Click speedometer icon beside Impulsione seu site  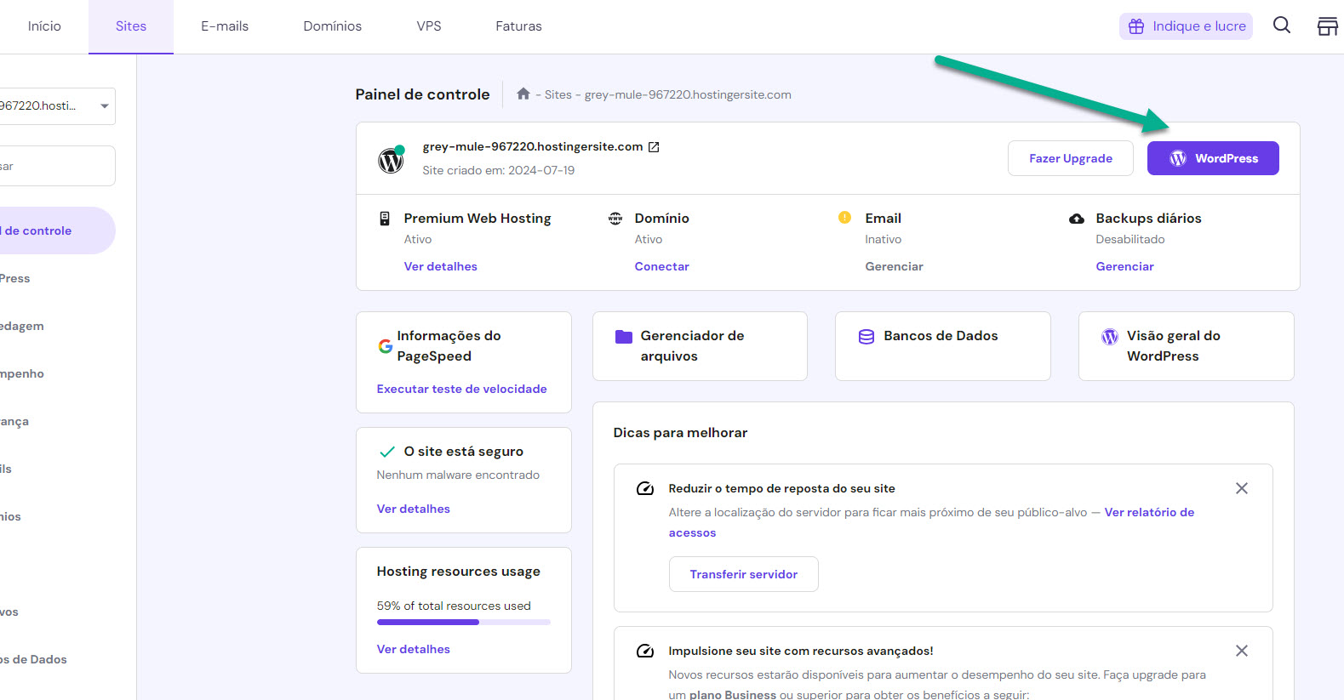click(x=645, y=651)
